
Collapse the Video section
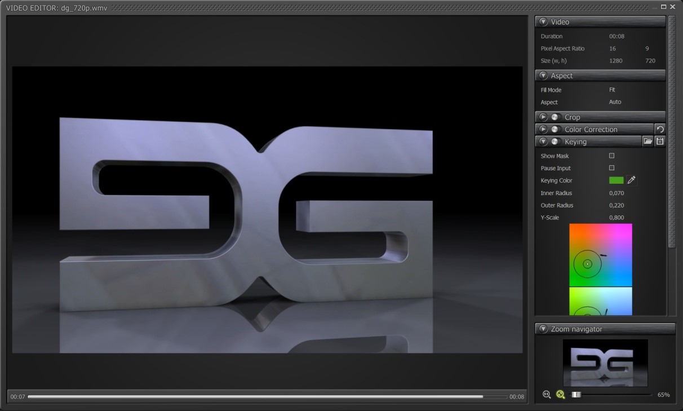pos(543,22)
